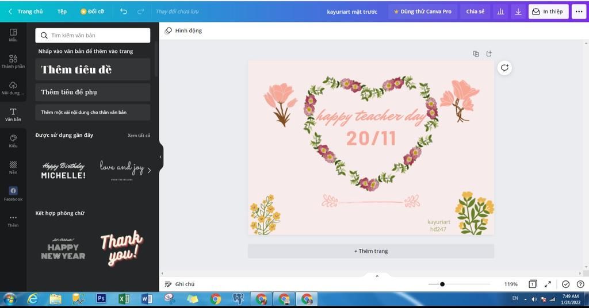Open the Thành phần elements tab
Image resolution: width=589 pixels, height=308 pixels.
13,61
